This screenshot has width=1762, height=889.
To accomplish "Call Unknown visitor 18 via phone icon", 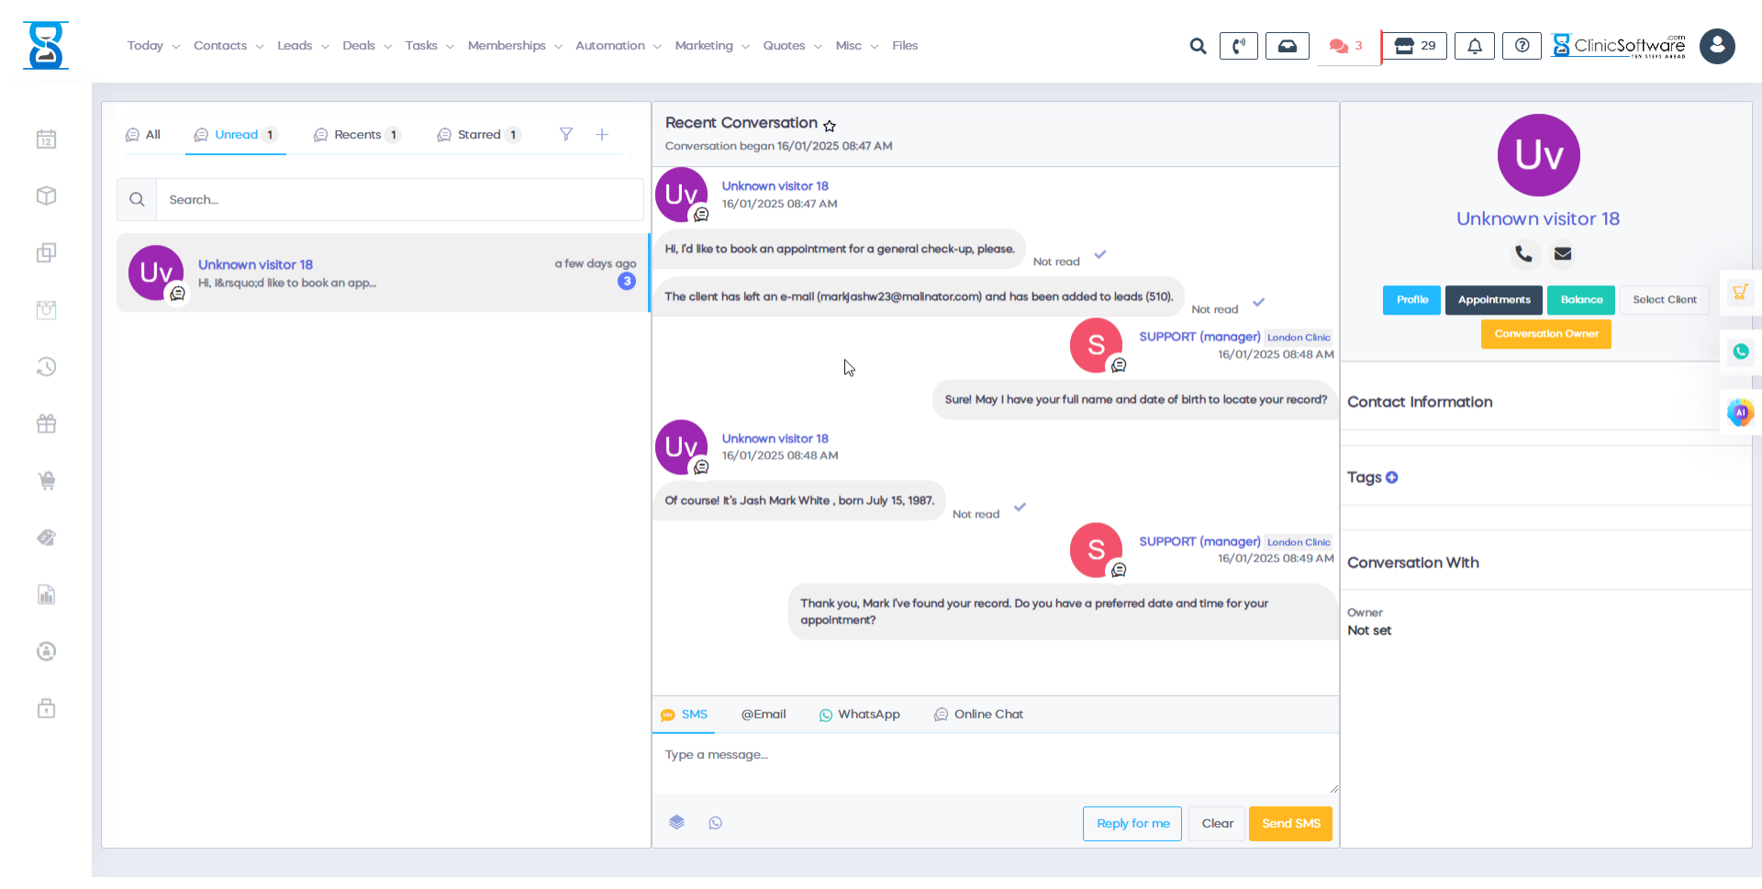I will (x=1523, y=254).
